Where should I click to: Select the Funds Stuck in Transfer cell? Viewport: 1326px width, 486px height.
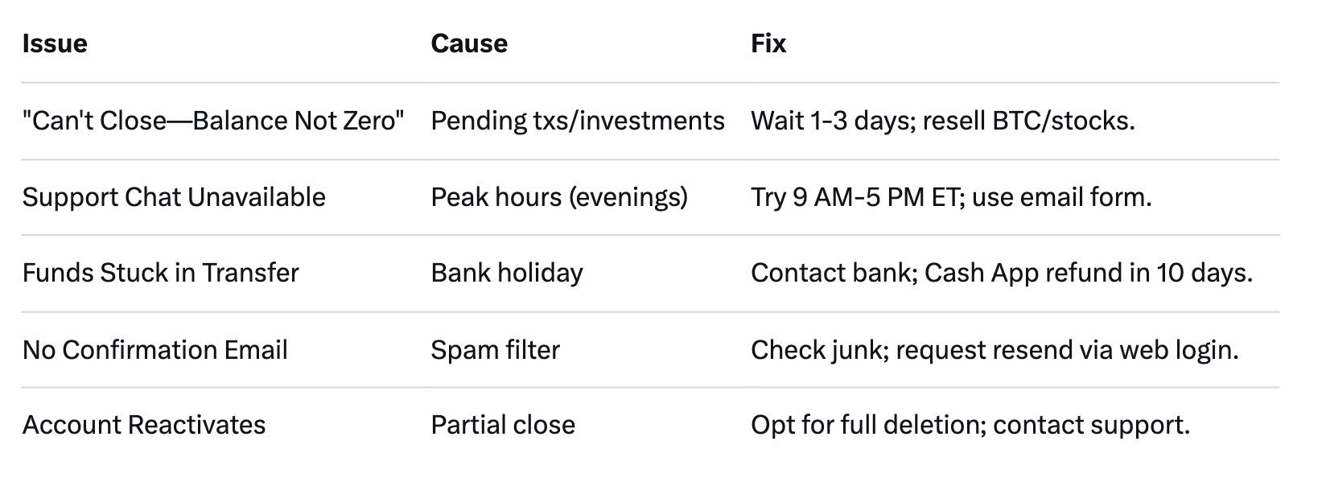point(161,273)
